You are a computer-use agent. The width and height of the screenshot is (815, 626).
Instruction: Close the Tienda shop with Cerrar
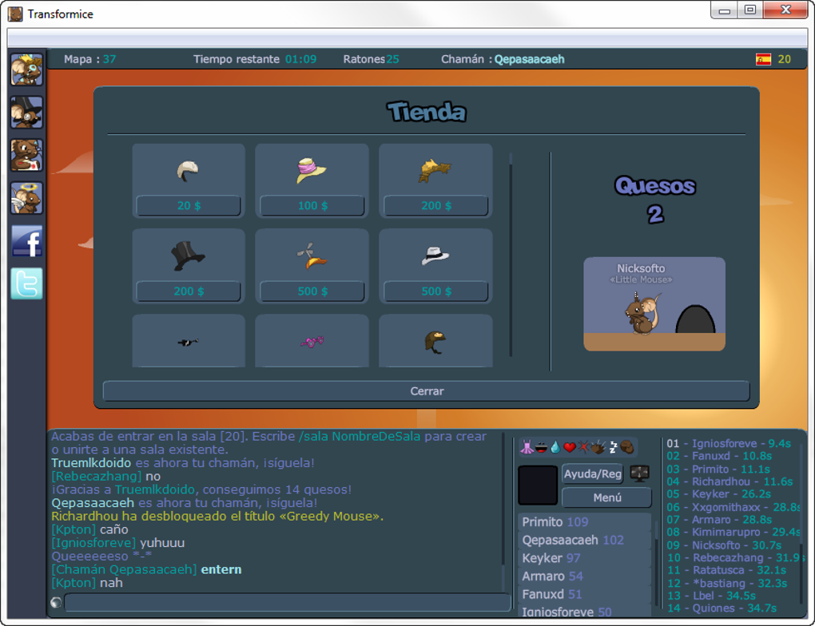pyautogui.click(x=426, y=390)
